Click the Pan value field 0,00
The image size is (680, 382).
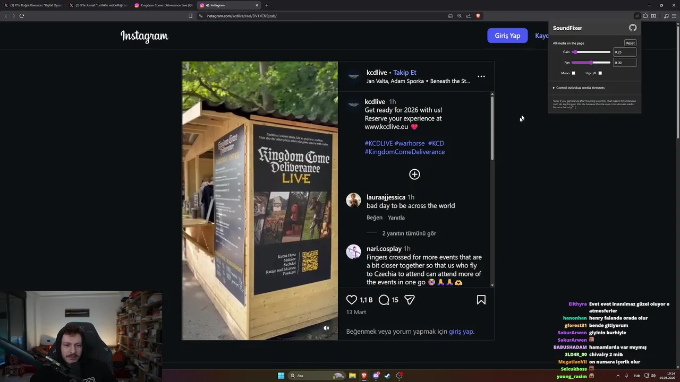pos(625,63)
